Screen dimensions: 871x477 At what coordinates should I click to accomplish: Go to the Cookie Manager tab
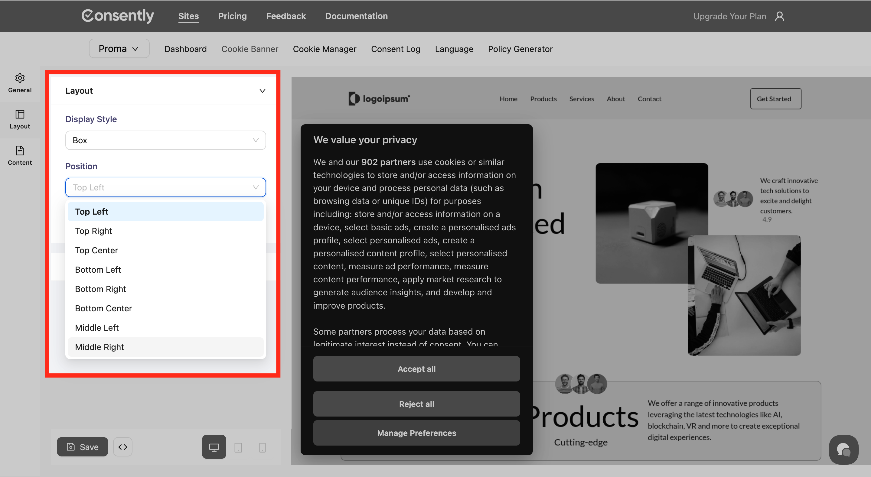(324, 49)
